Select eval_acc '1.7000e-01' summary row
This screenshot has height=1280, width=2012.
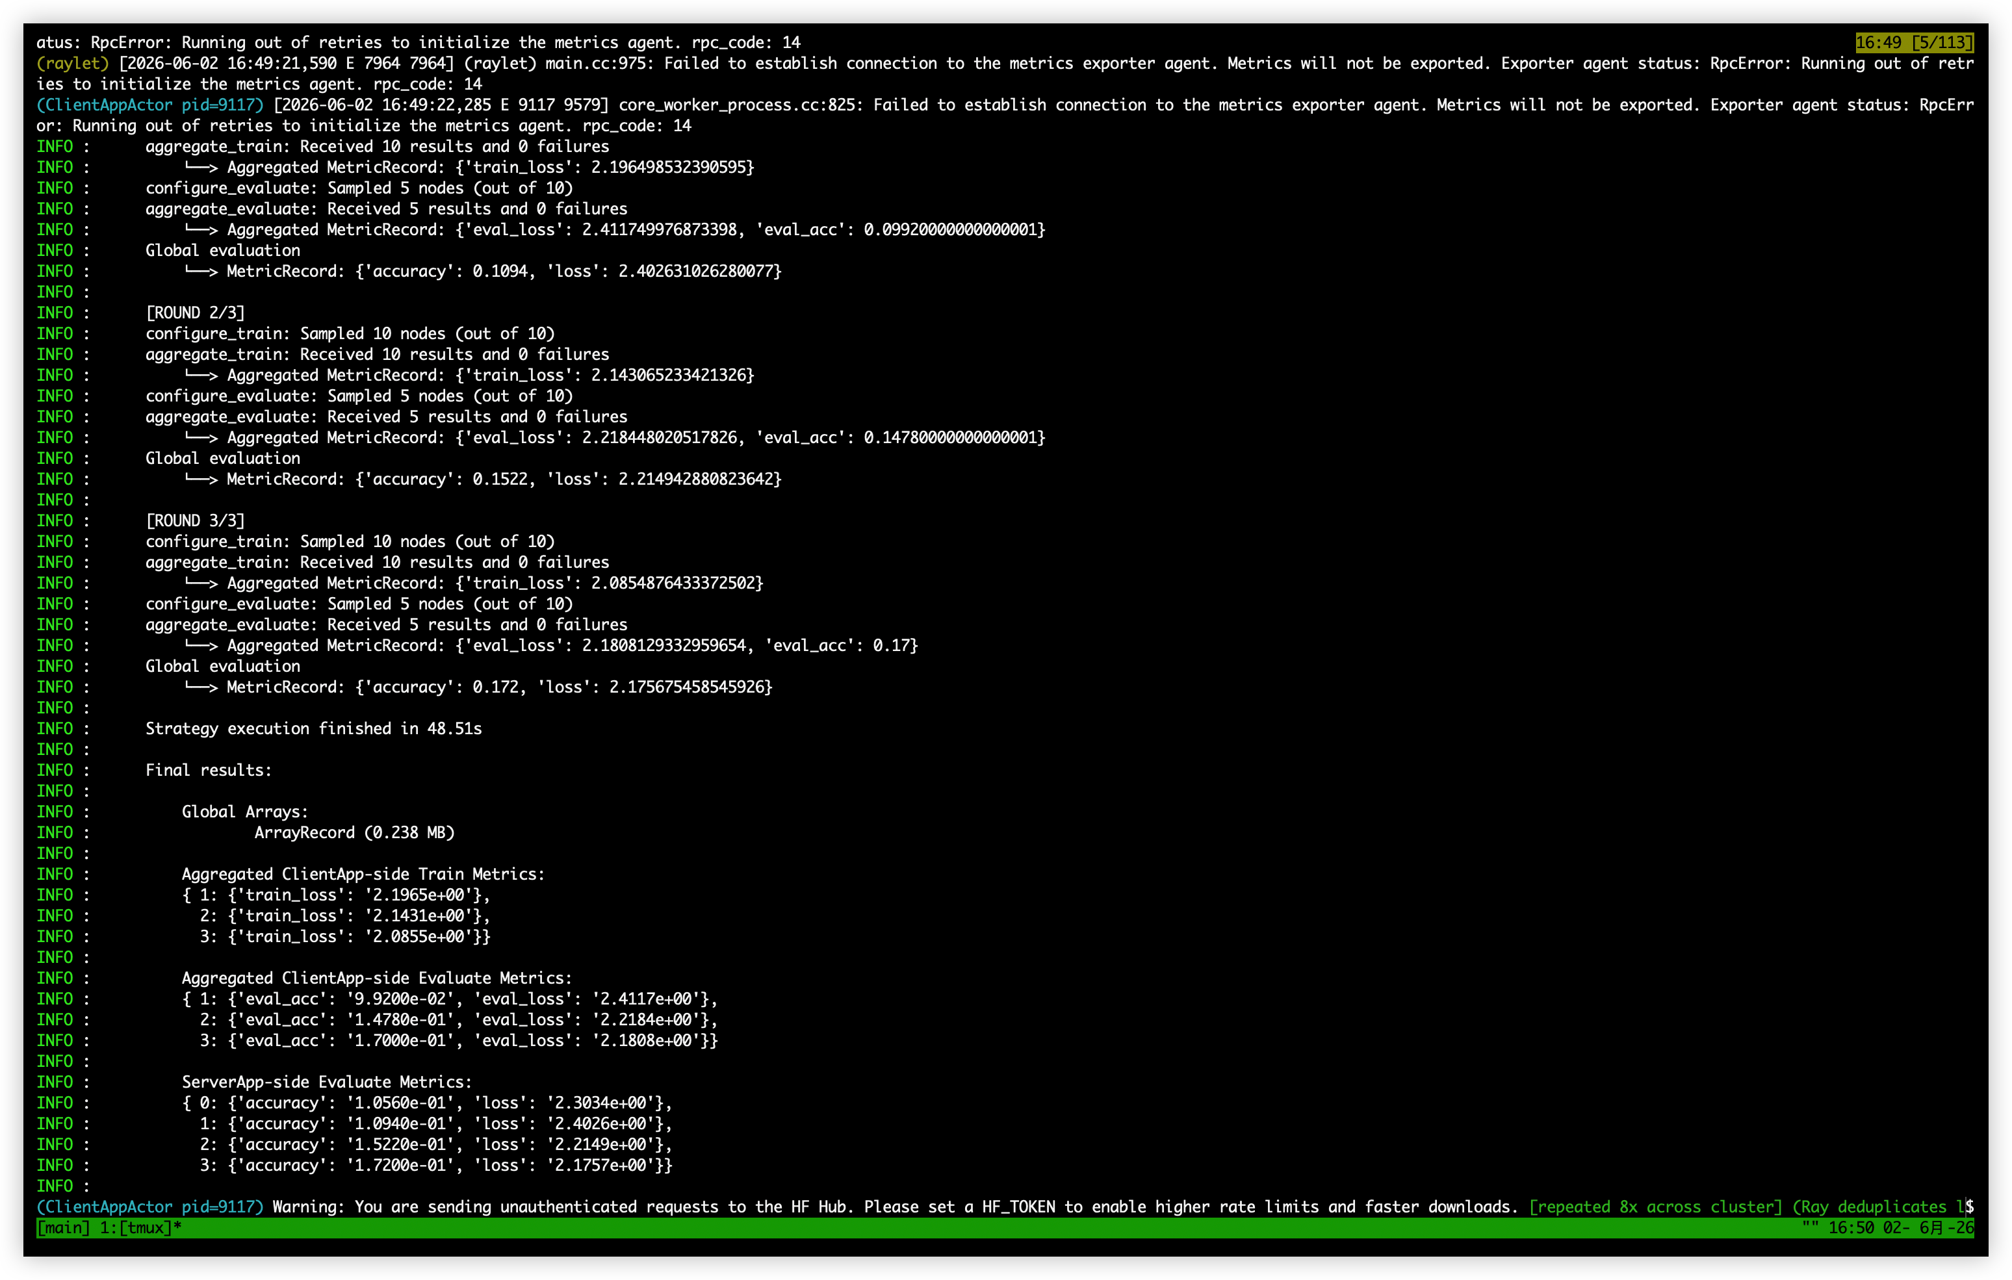pos(459,1041)
